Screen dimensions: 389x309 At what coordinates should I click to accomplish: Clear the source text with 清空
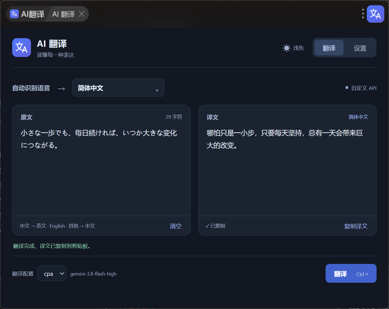(x=176, y=226)
